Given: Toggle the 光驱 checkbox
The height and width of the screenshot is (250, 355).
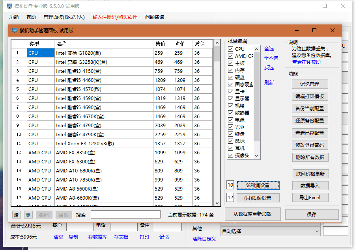Looking at the screenshot, I should tap(230, 127).
